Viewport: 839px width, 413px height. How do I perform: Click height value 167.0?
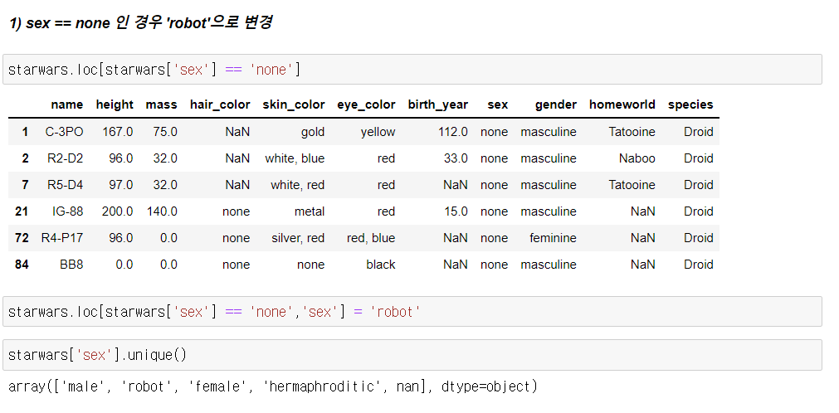pos(117,132)
